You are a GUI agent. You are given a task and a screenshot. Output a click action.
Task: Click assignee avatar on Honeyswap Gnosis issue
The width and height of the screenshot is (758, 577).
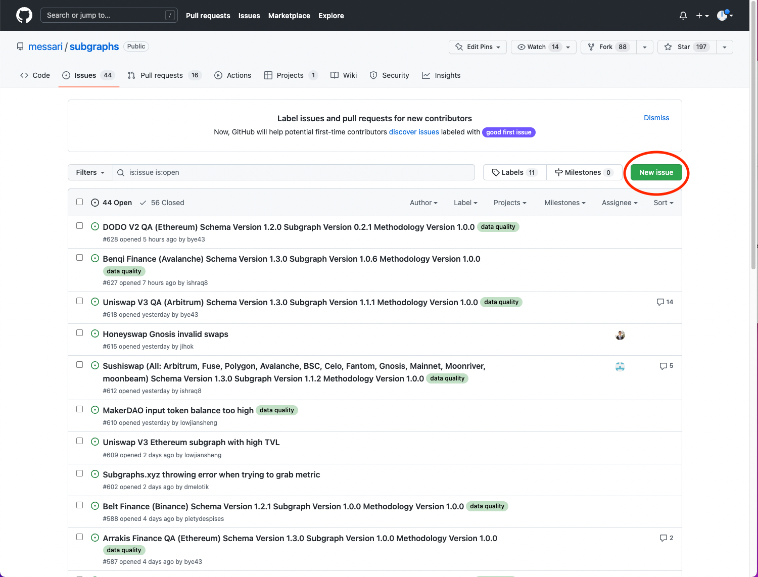(x=621, y=335)
